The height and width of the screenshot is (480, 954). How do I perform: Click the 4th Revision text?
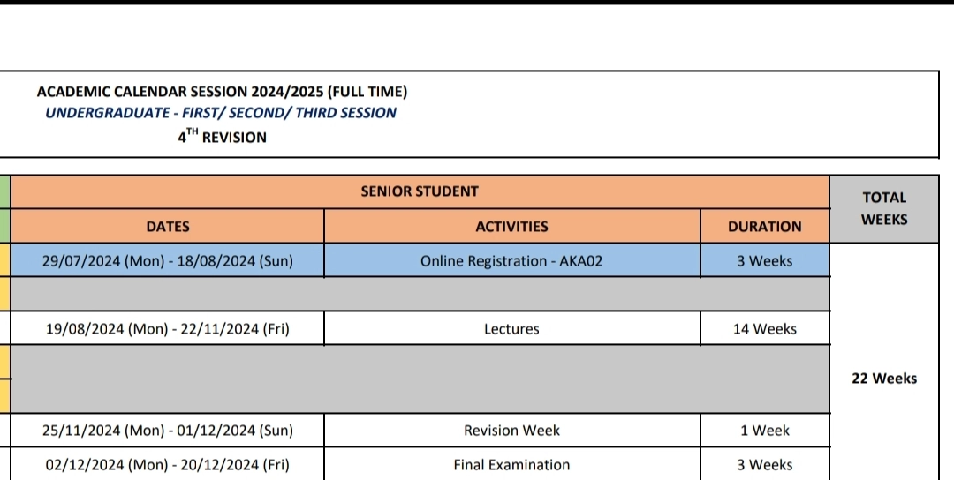coord(222,136)
